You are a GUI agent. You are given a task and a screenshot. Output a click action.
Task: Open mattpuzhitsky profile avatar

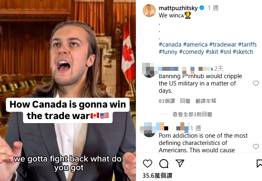coord(149,11)
